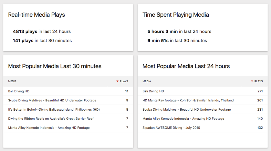This screenshot has width=271, height=151.
Task: Open Sipadan AWESOME Diving - July 2010
Action: 171,128
